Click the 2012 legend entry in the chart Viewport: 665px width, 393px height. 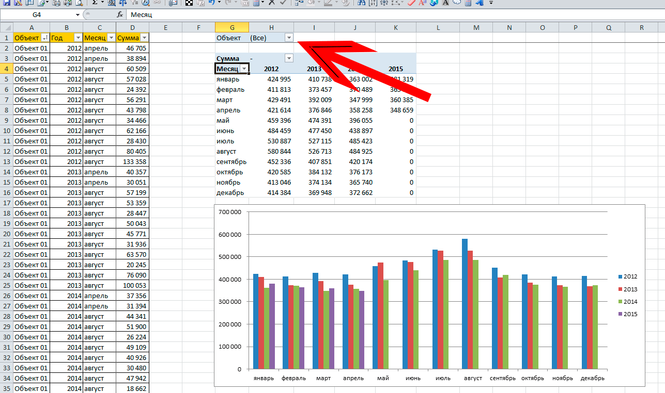[627, 277]
